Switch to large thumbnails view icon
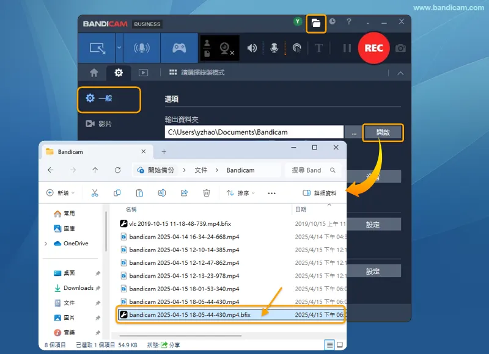Viewport: 489px width, 354px height. pyautogui.click(x=340, y=345)
